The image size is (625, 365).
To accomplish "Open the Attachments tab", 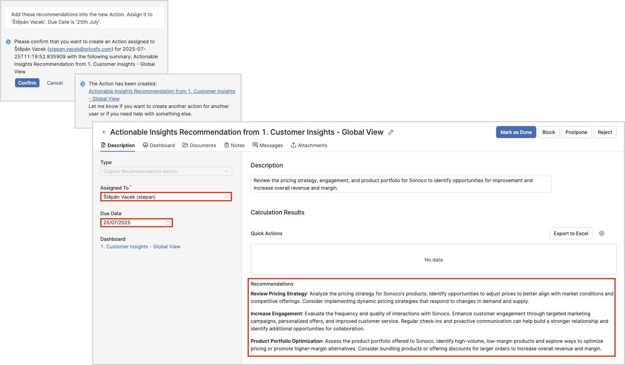I will coord(309,146).
